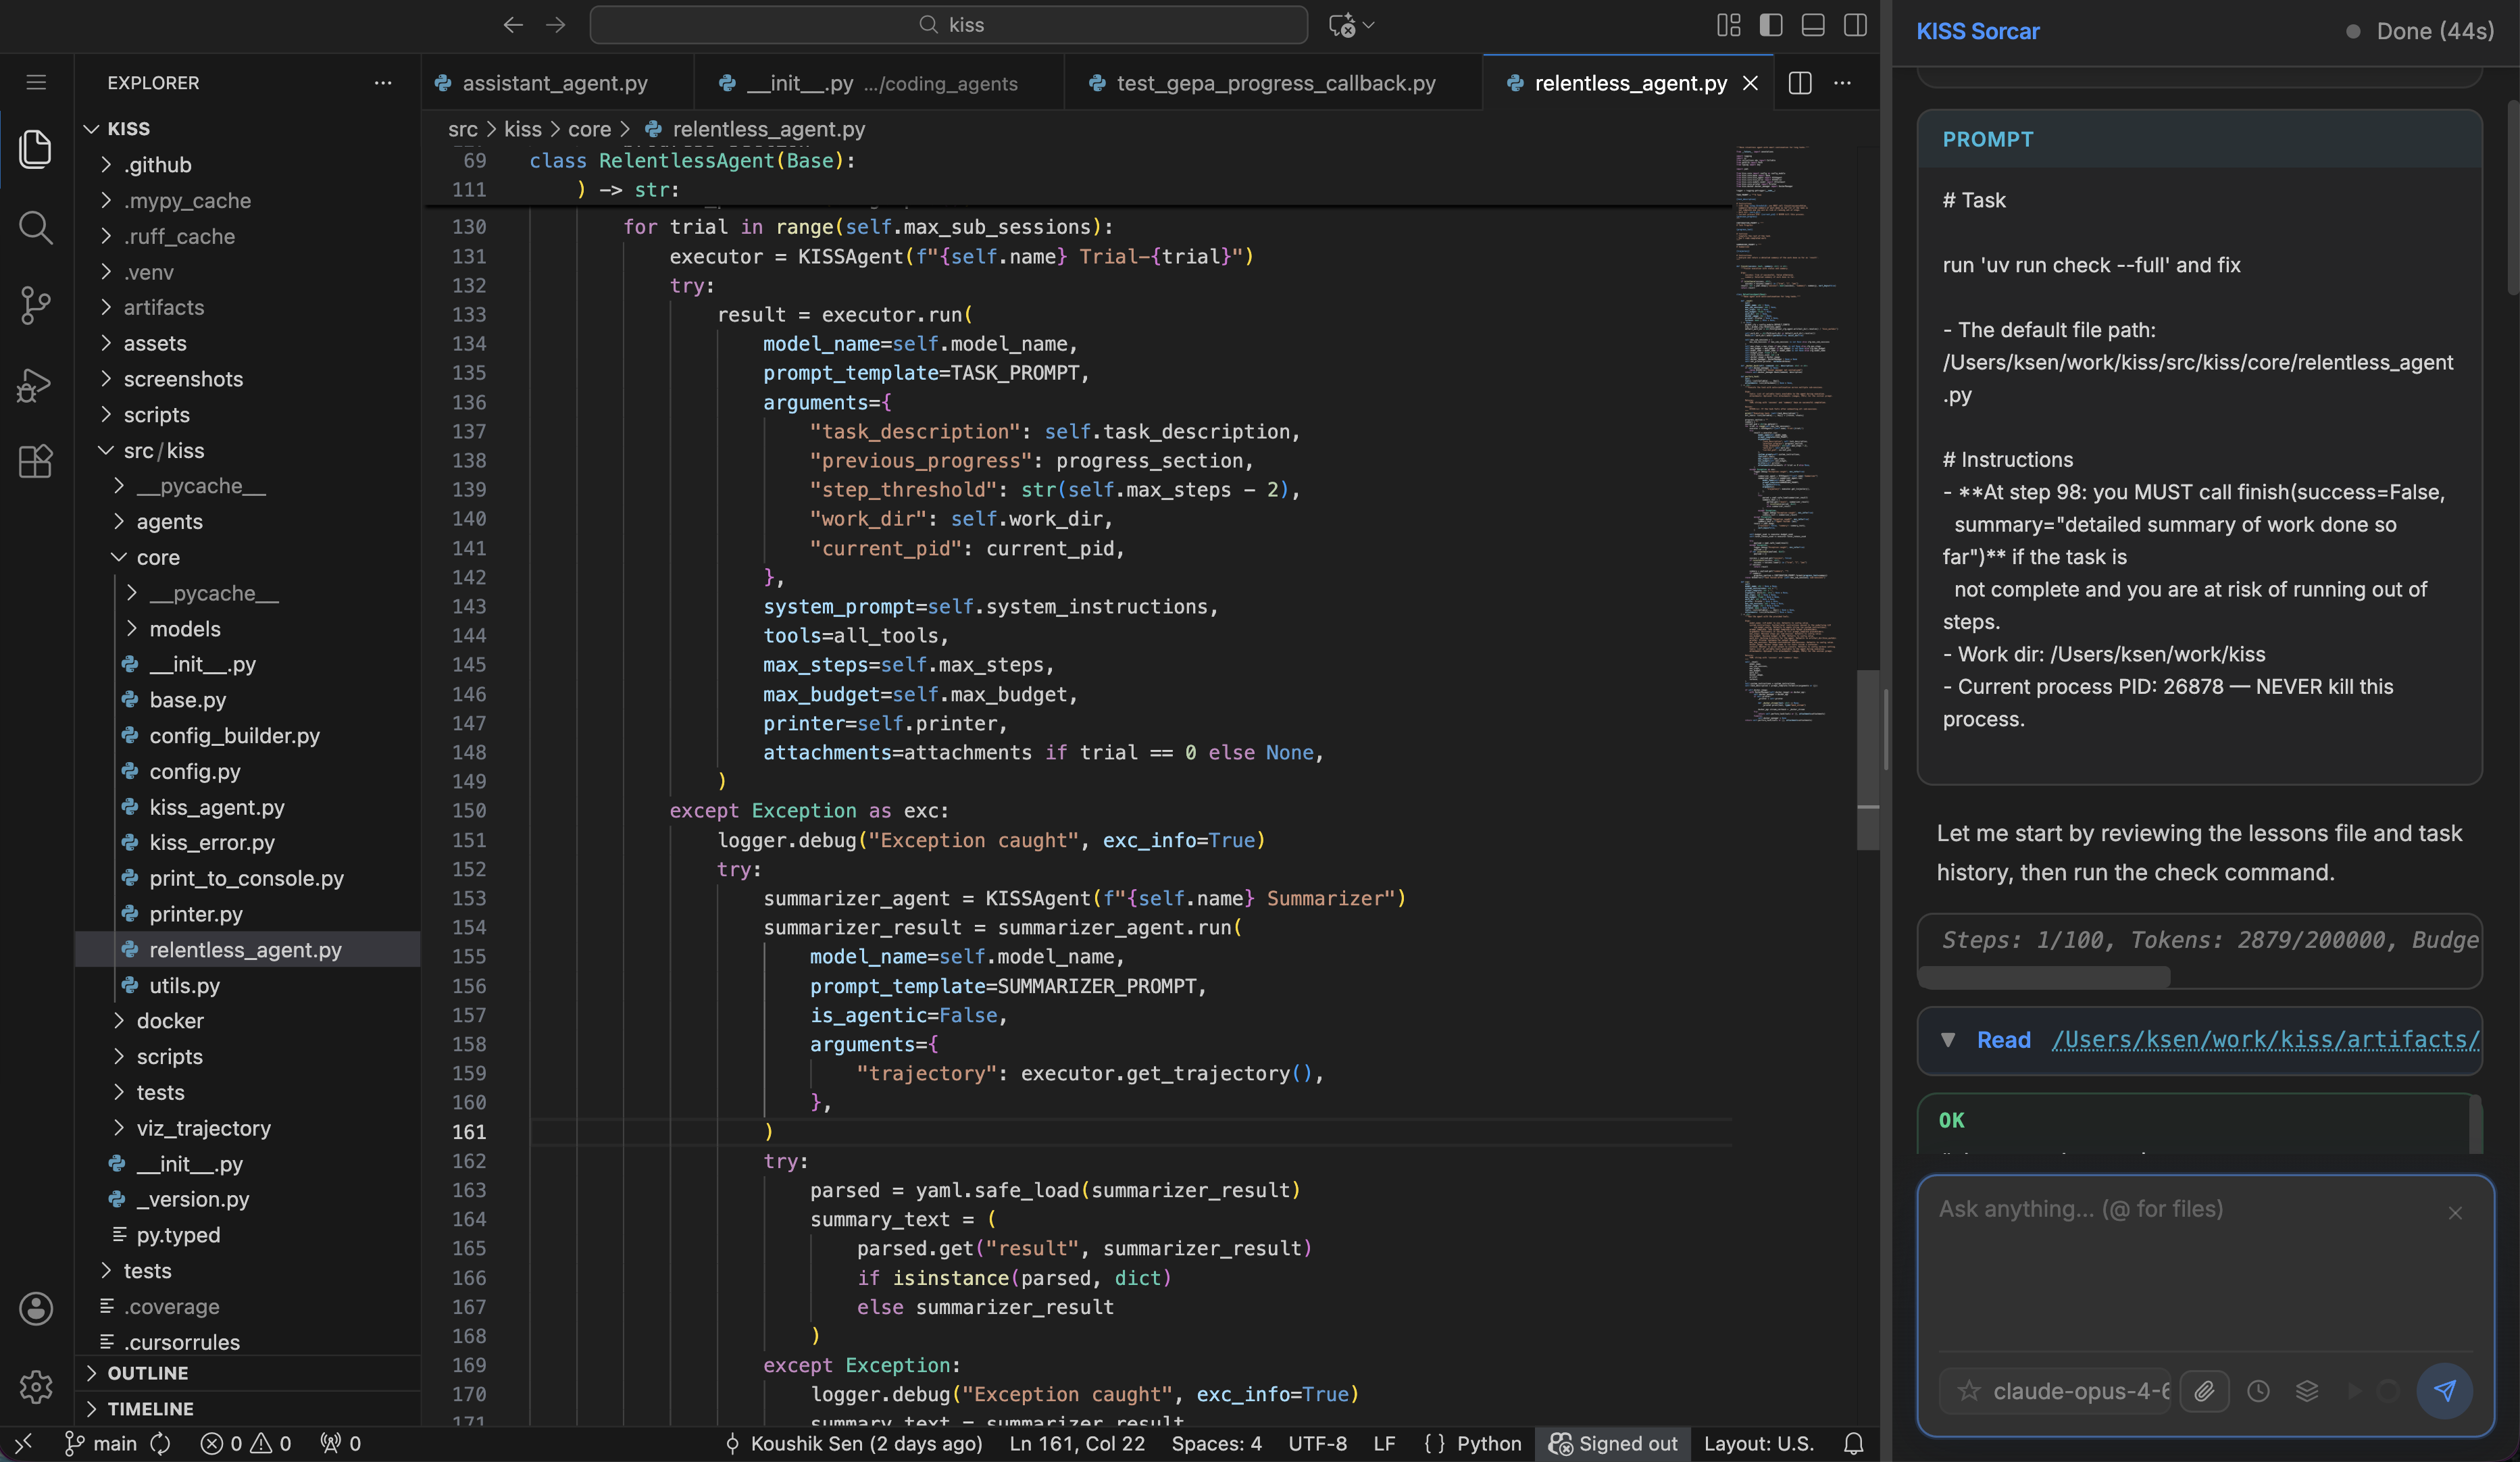The image size is (2520, 1462).
Task: Switch to test_gepa_progress_callback.py tab
Action: pos(1275,83)
